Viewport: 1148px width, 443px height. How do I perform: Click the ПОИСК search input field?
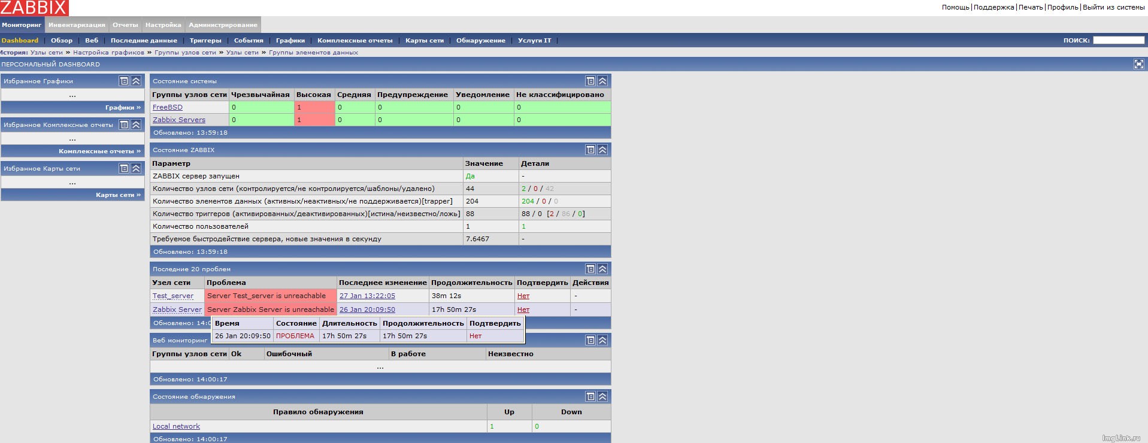click(x=1118, y=40)
